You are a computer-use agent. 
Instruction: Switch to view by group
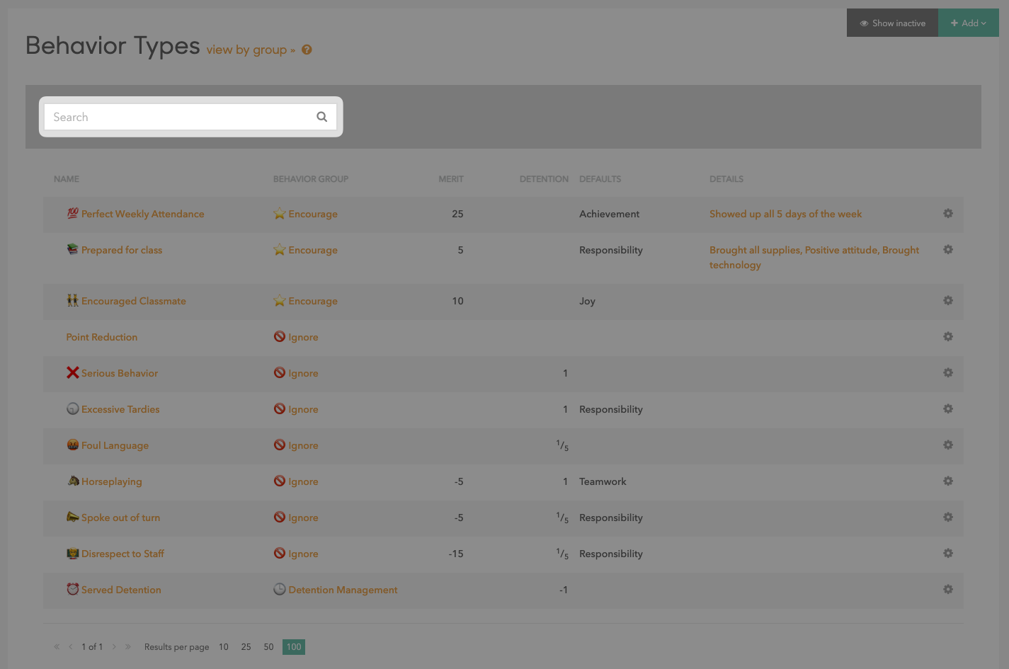pyautogui.click(x=250, y=50)
